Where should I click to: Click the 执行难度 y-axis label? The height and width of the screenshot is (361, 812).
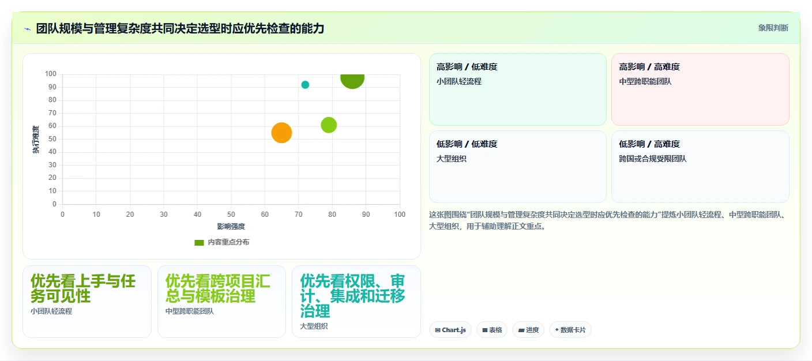click(x=36, y=139)
